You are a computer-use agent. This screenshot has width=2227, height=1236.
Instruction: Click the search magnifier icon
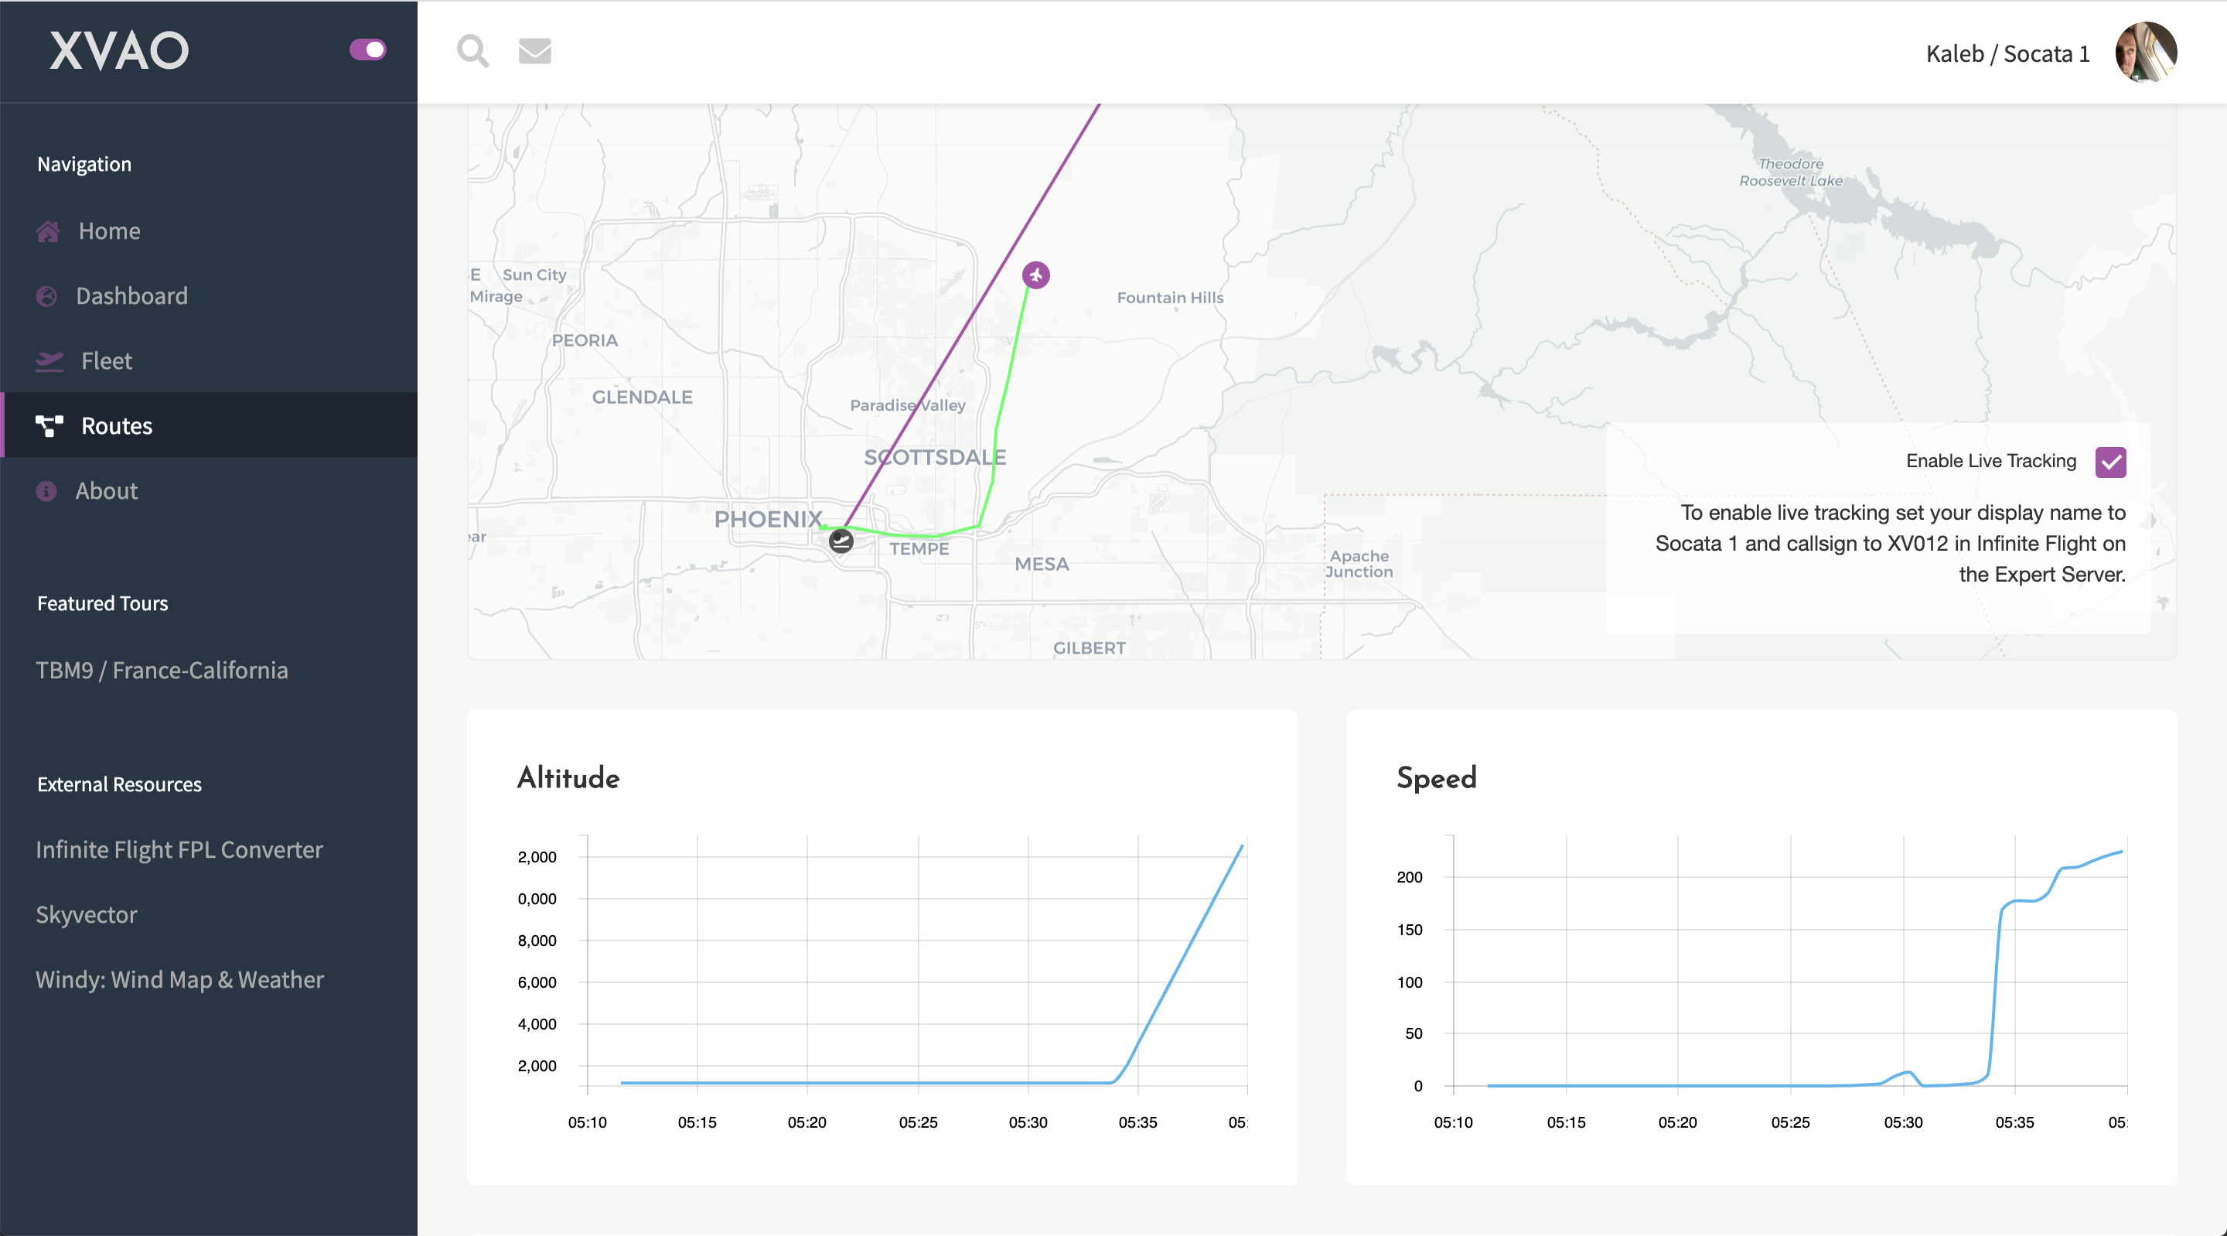click(x=472, y=51)
